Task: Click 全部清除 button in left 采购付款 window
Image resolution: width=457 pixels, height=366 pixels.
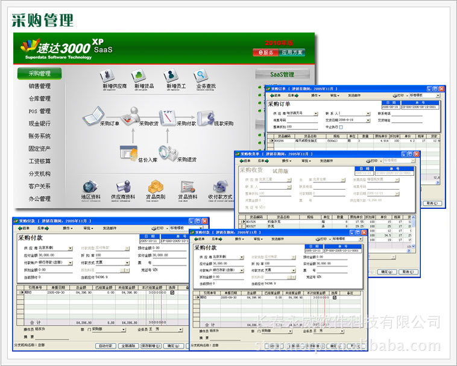Action: [128, 346]
